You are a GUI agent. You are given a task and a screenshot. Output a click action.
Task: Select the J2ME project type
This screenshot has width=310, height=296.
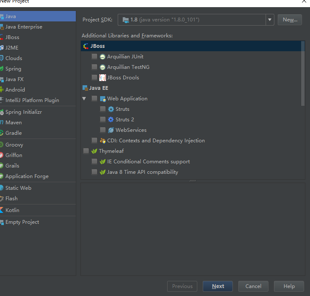38,48
